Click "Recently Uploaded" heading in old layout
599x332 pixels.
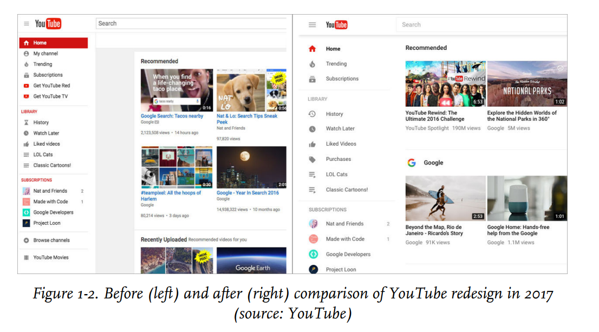pyautogui.click(x=164, y=239)
